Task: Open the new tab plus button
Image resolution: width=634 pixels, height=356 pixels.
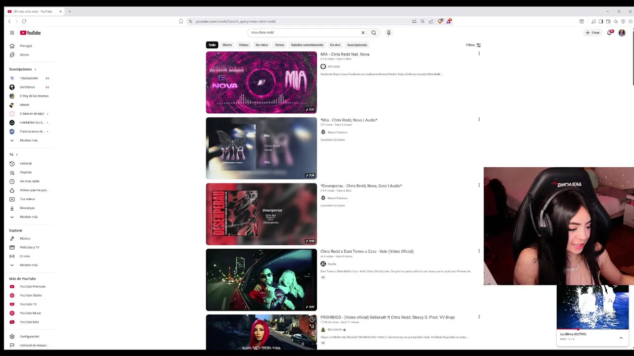Action: coord(69,11)
